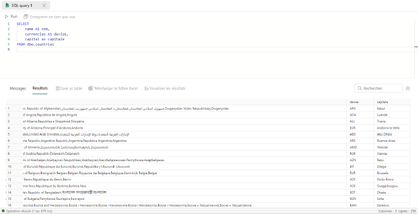The width and height of the screenshot is (418, 214).
Task: Click the Run play icon
Action: coord(7,17)
